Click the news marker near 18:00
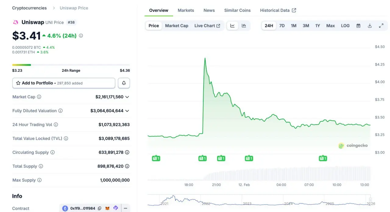390x212 pixels. tap(156, 158)
